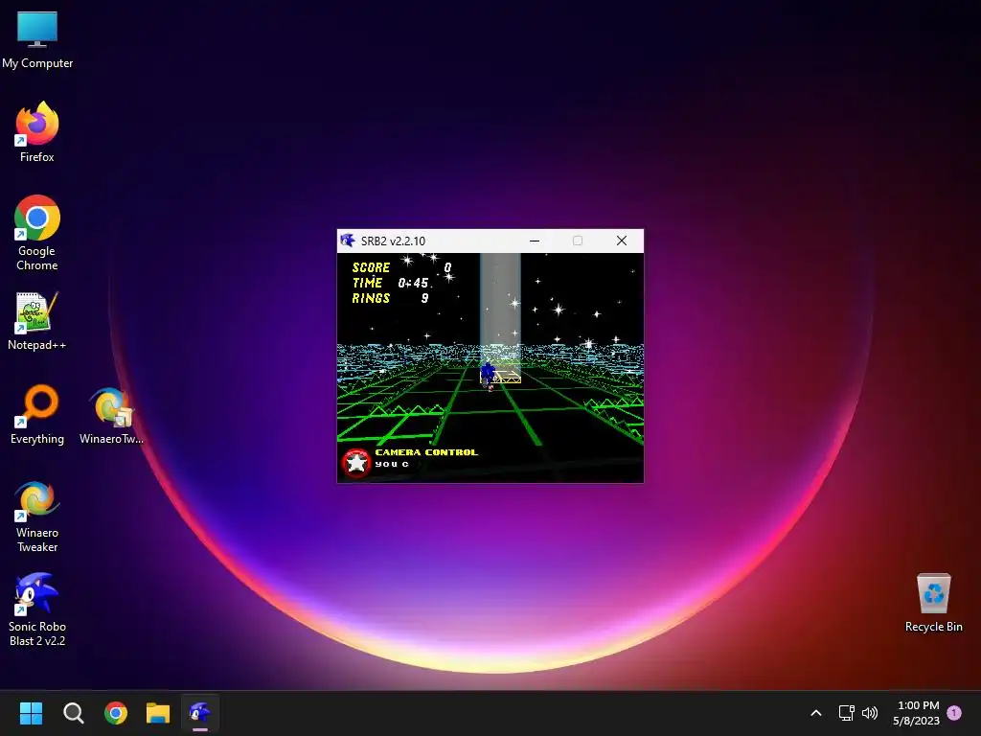The image size is (981, 736).
Task: Select the Recycle Bin desktop icon
Action: [933, 602]
